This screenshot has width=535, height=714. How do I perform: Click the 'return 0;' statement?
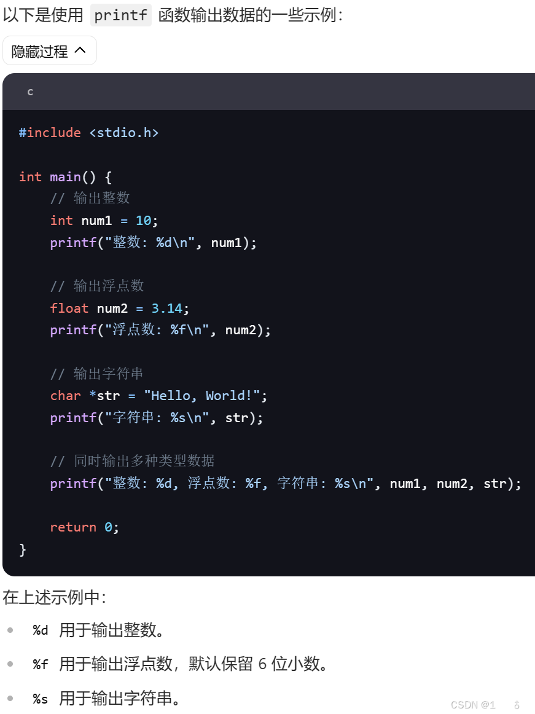[85, 527]
